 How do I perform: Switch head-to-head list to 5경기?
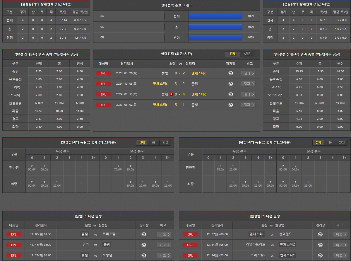point(248,54)
